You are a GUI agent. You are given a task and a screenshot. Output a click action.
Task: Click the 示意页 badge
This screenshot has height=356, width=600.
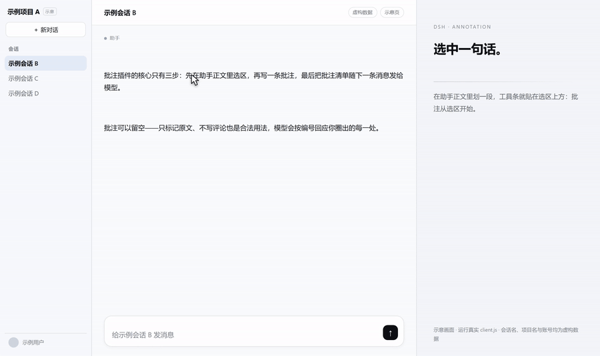coord(392,12)
